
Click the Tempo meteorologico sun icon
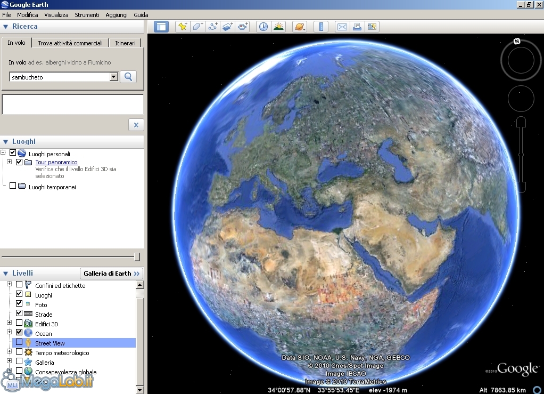(x=28, y=352)
